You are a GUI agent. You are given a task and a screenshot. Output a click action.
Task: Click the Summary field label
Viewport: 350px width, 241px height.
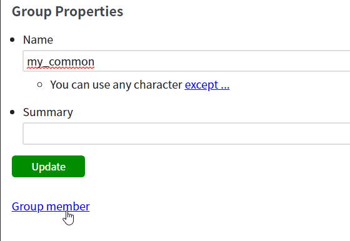click(x=48, y=112)
